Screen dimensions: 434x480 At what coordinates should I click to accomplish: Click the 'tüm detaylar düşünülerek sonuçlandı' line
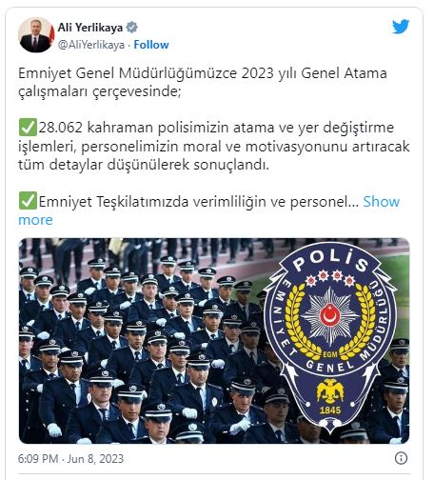(x=144, y=165)
